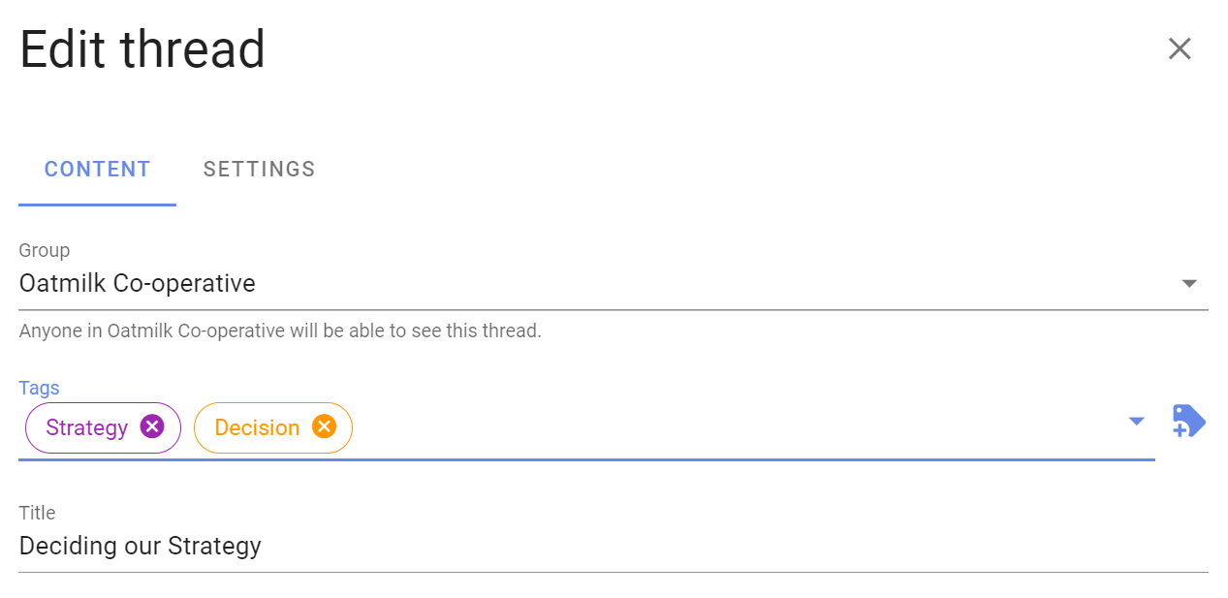Click the Title field label
The width and height of the screenshot is (1228, 598).
click(38, 513)
